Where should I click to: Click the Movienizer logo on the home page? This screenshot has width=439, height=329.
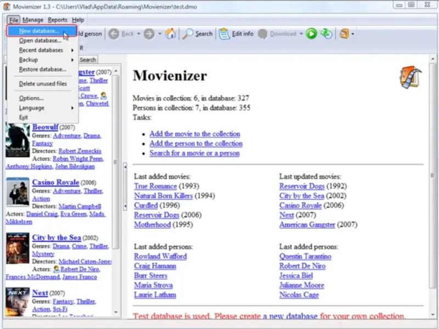tap(410, 77)
